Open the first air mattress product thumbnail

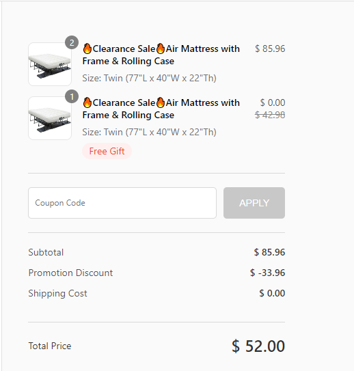pos(50,64)
